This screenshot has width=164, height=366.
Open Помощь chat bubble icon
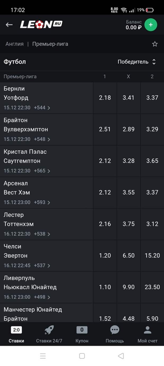click(115, 330)
